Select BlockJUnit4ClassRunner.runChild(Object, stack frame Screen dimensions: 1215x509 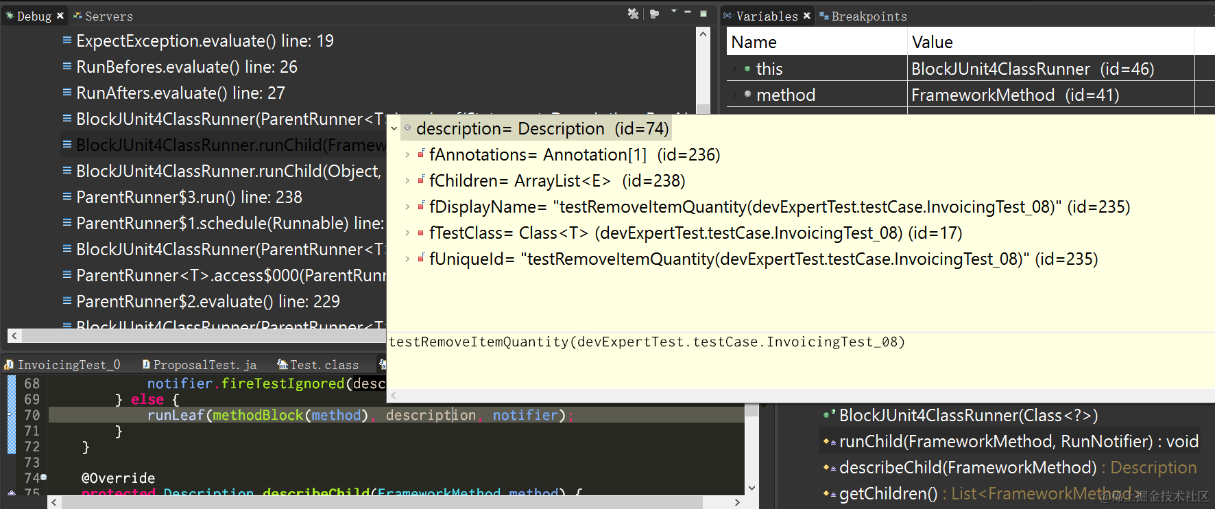pos(228,171)
